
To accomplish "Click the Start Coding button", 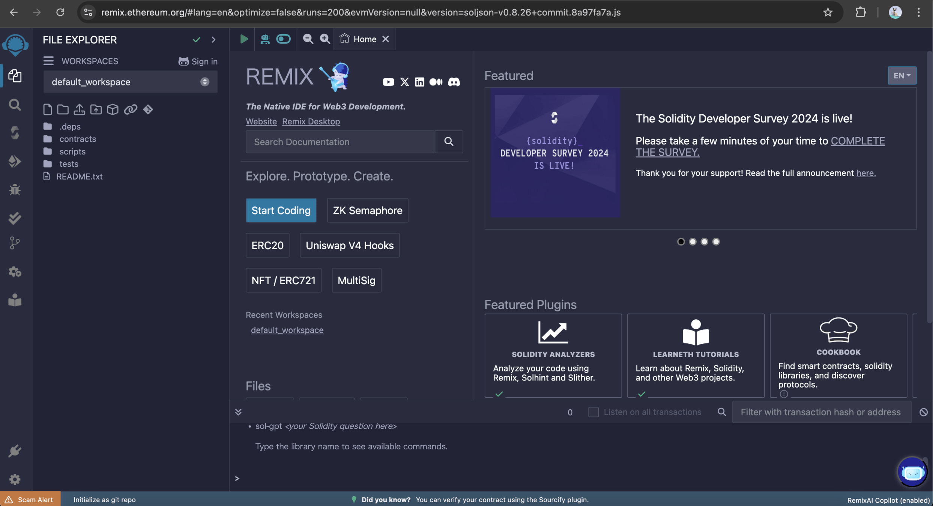I will tap(281, 210).
